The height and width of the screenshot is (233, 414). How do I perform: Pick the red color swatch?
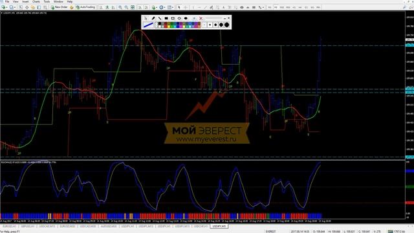166,27
